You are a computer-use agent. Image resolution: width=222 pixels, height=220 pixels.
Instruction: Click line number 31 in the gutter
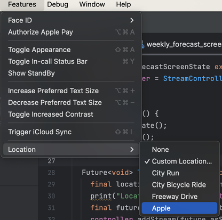[51, 208]
